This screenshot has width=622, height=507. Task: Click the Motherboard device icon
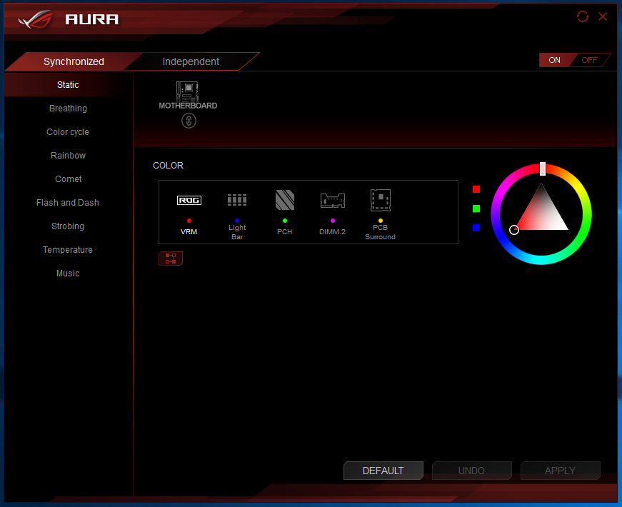[x=187, y=91]
